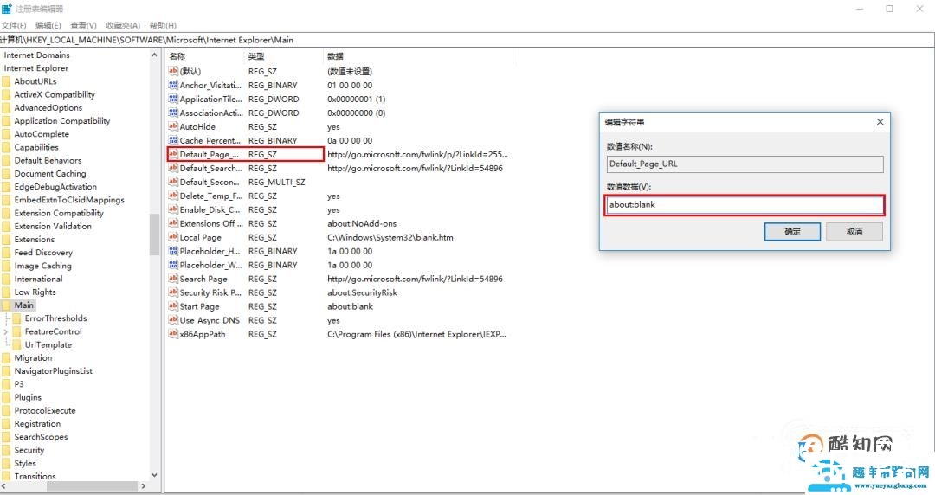Image resolution: width=935 pixels, height=495 pixels.
Task: Click the binary icon of Anchor_Visitati...
Action: pos(173,85)
